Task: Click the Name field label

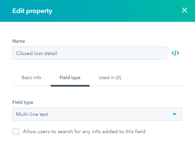Action: click(19, 41)
